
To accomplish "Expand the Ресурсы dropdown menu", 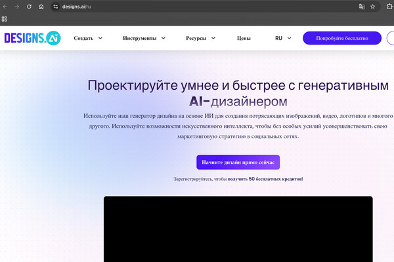I will click(x=200, y=38).
